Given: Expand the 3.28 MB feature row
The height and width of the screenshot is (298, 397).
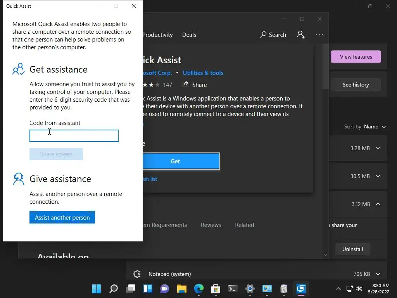Looking at the screenshot, I should [x=378, y=149].
